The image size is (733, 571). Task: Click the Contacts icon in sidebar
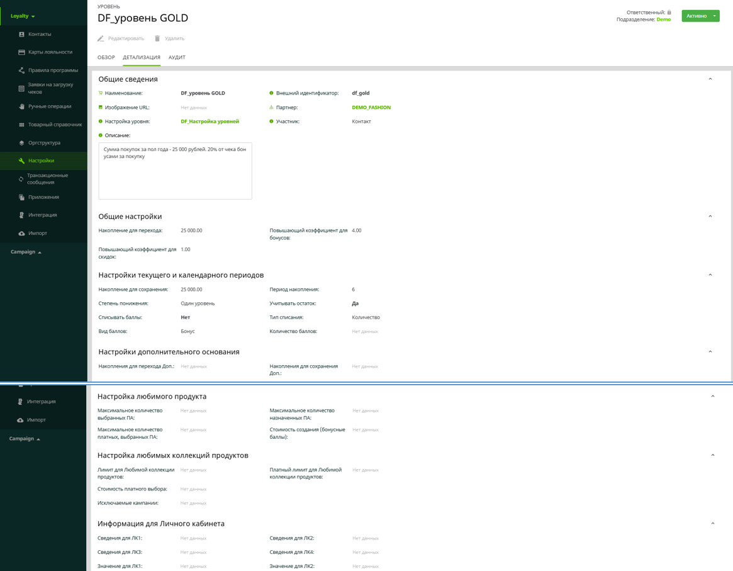click(21, 34)
